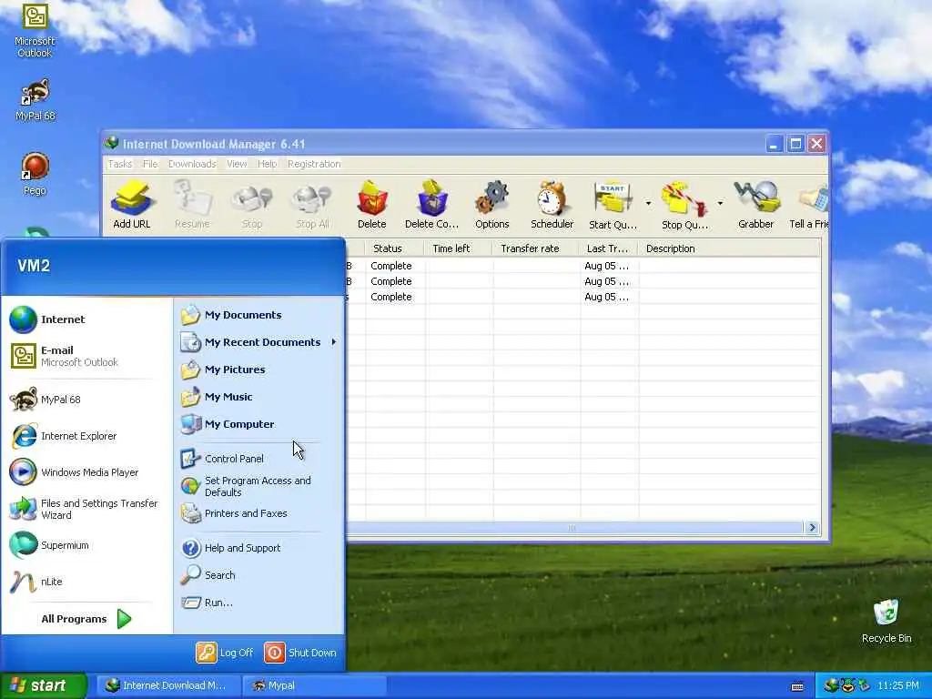Click the Pego desktop shortcut
This screenshot has height=699, width=932.
(x=35, y=174)
